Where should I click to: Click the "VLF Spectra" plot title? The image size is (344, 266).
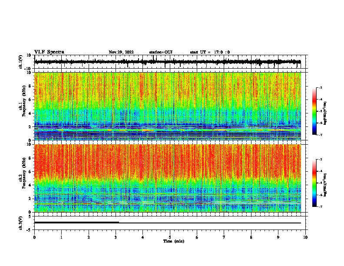tap(49, 52)
